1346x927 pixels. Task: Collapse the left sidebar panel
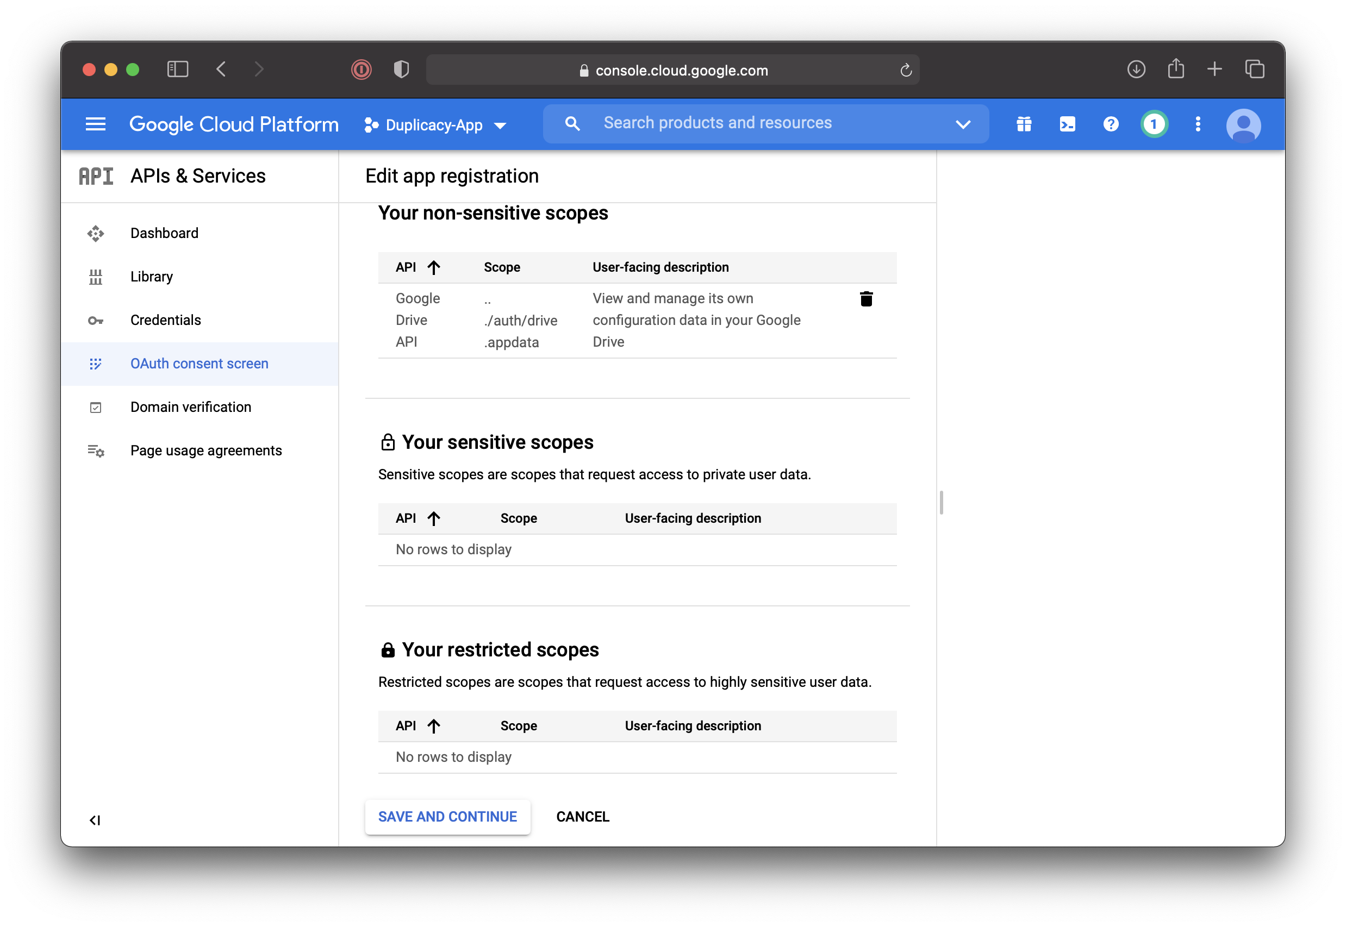(95, 820)
